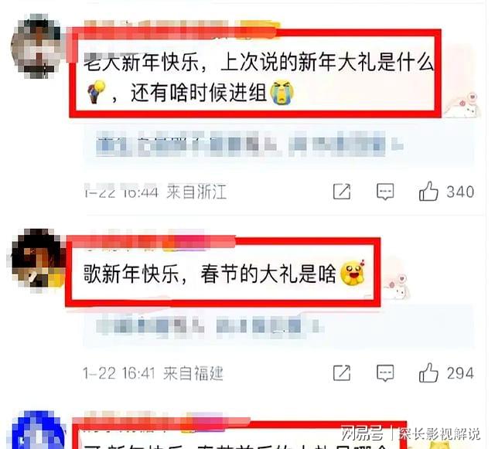Open the blurred reply under first comment
This screenshot has height=449, width=495.
click(249, 145)
